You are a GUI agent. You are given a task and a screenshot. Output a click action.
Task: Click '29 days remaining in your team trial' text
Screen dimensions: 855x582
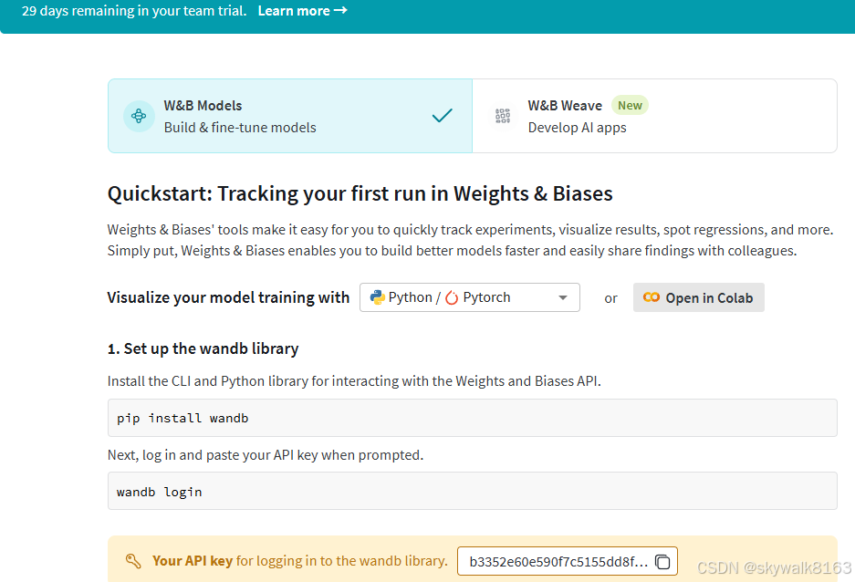pyautogui.click(x=134, y=11)
